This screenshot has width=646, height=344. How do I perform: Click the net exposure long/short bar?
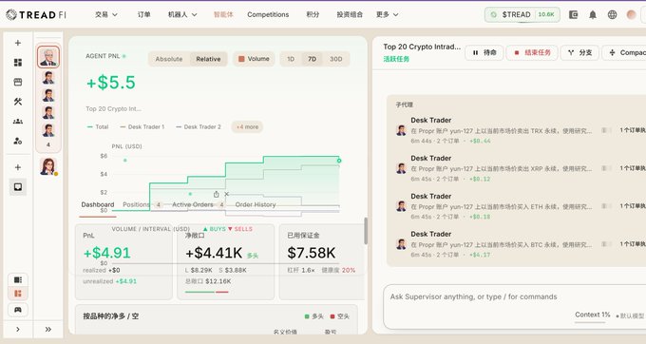207,292
